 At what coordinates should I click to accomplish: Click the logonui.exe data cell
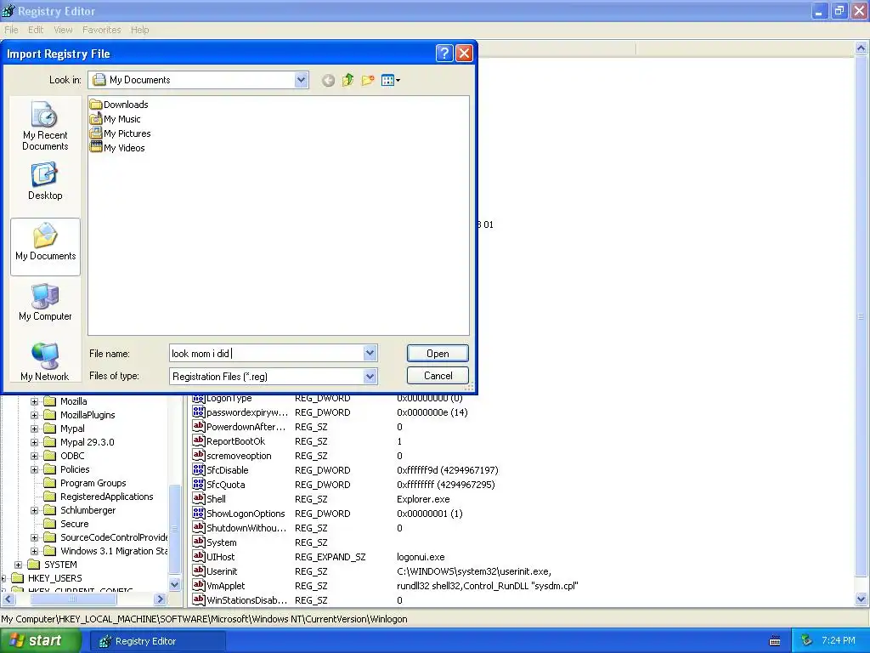421,556
